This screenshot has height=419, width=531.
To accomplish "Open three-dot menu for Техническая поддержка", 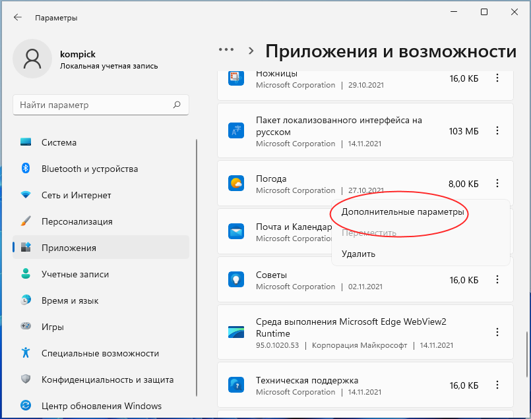I will 497,385.
